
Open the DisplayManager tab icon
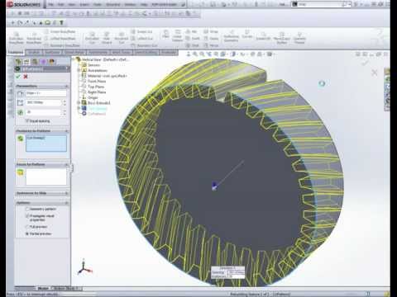pyautogui.click(x=51, y=62)
